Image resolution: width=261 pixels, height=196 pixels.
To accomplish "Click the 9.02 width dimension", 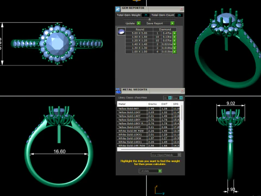I will click(231, 103).
